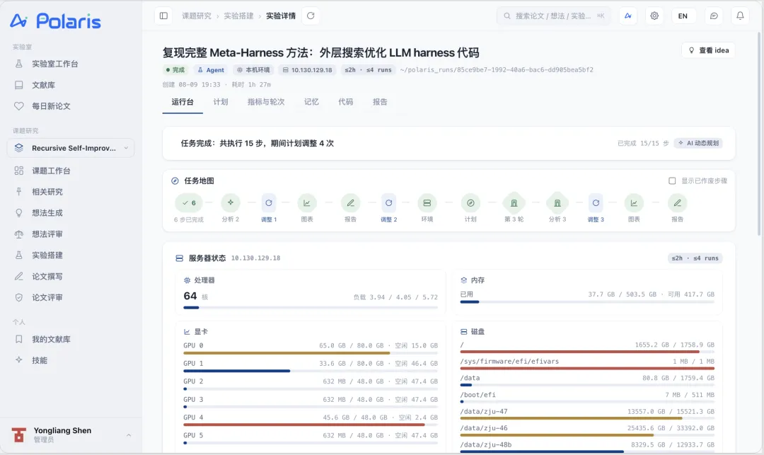Click the search box 搜索论文 / 想法 / 实验
The height and width of the screenshot is (455, 764).
[x=553, y=16]
